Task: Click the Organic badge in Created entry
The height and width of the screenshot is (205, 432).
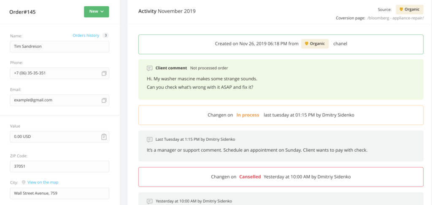Action: point(315,44)
